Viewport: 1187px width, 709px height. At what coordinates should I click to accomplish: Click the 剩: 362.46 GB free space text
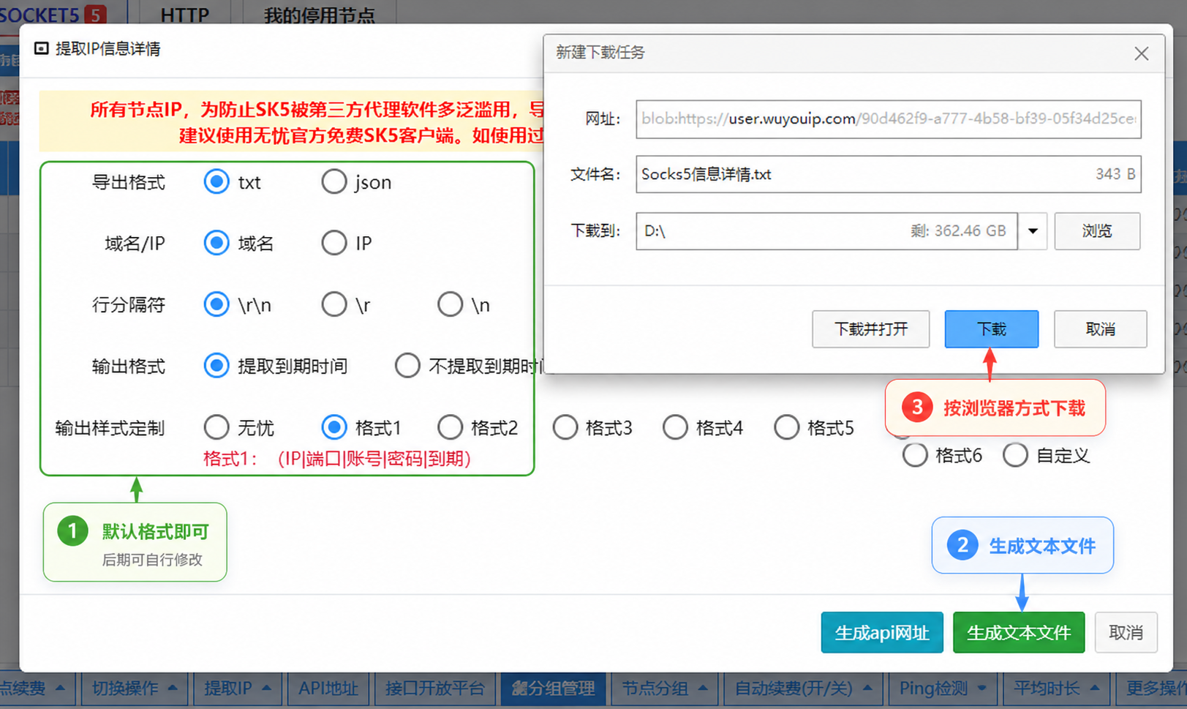[x=958, y=231]
